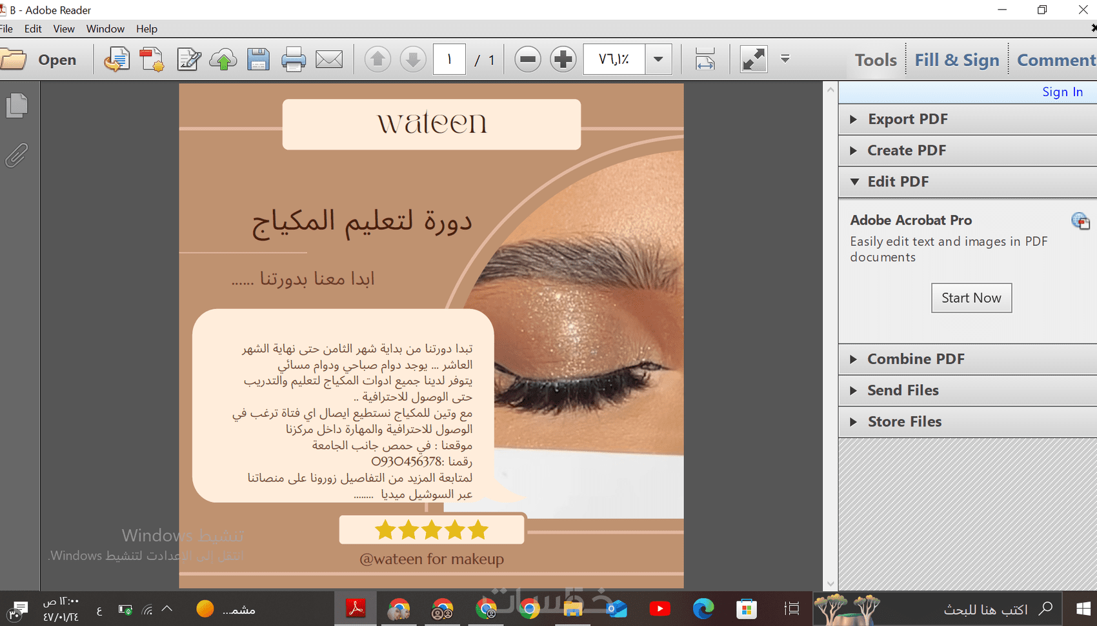
Task: Click the zoom percentage field
Action: (614, 59)
